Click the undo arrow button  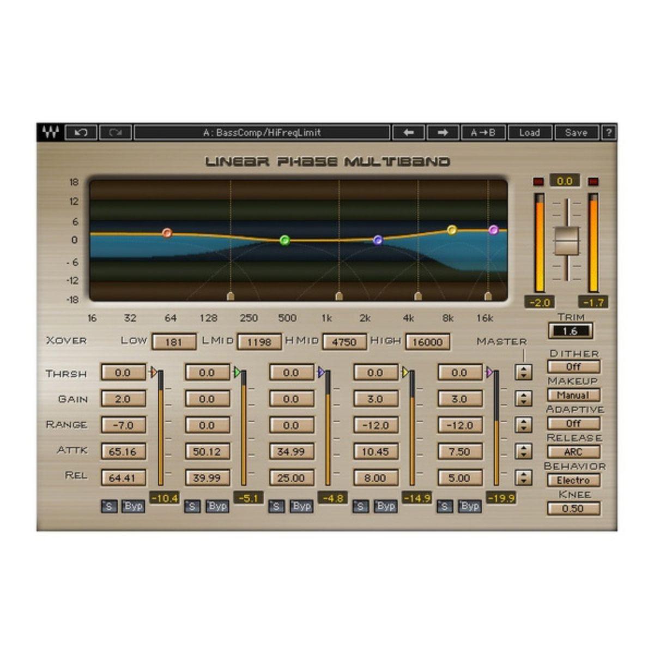click(81, 132)
